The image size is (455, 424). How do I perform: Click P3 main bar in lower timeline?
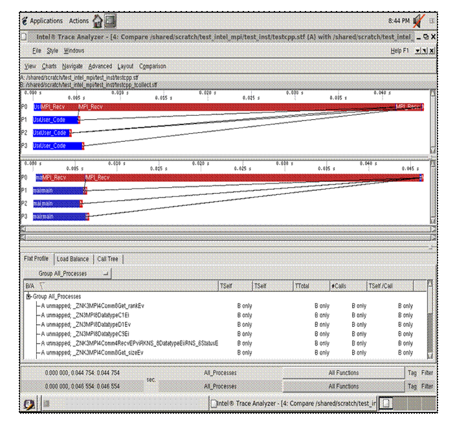(x=60, y=217)
